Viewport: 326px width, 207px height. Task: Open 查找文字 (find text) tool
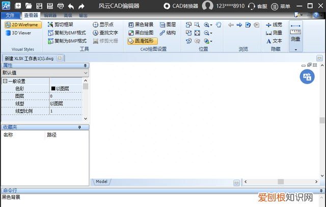(105, 33)
